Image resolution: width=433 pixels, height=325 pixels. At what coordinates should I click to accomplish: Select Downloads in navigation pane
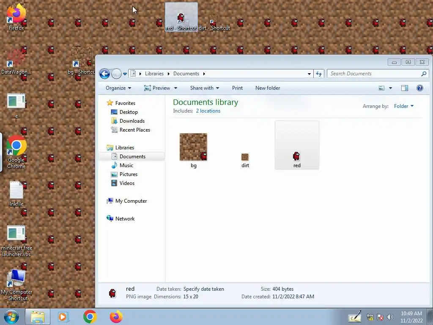[x=132, y=121]
